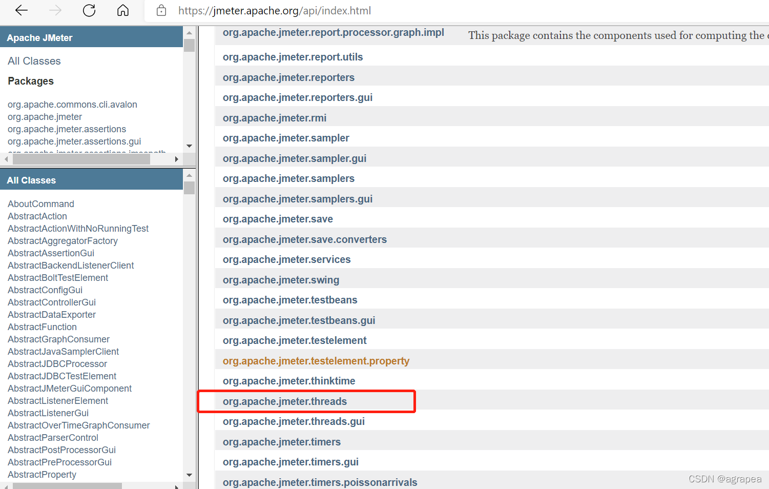769x489 pixels.
Task: Open AbstractActionWithNoRunningTest class
Action: [x=78, y=229]
